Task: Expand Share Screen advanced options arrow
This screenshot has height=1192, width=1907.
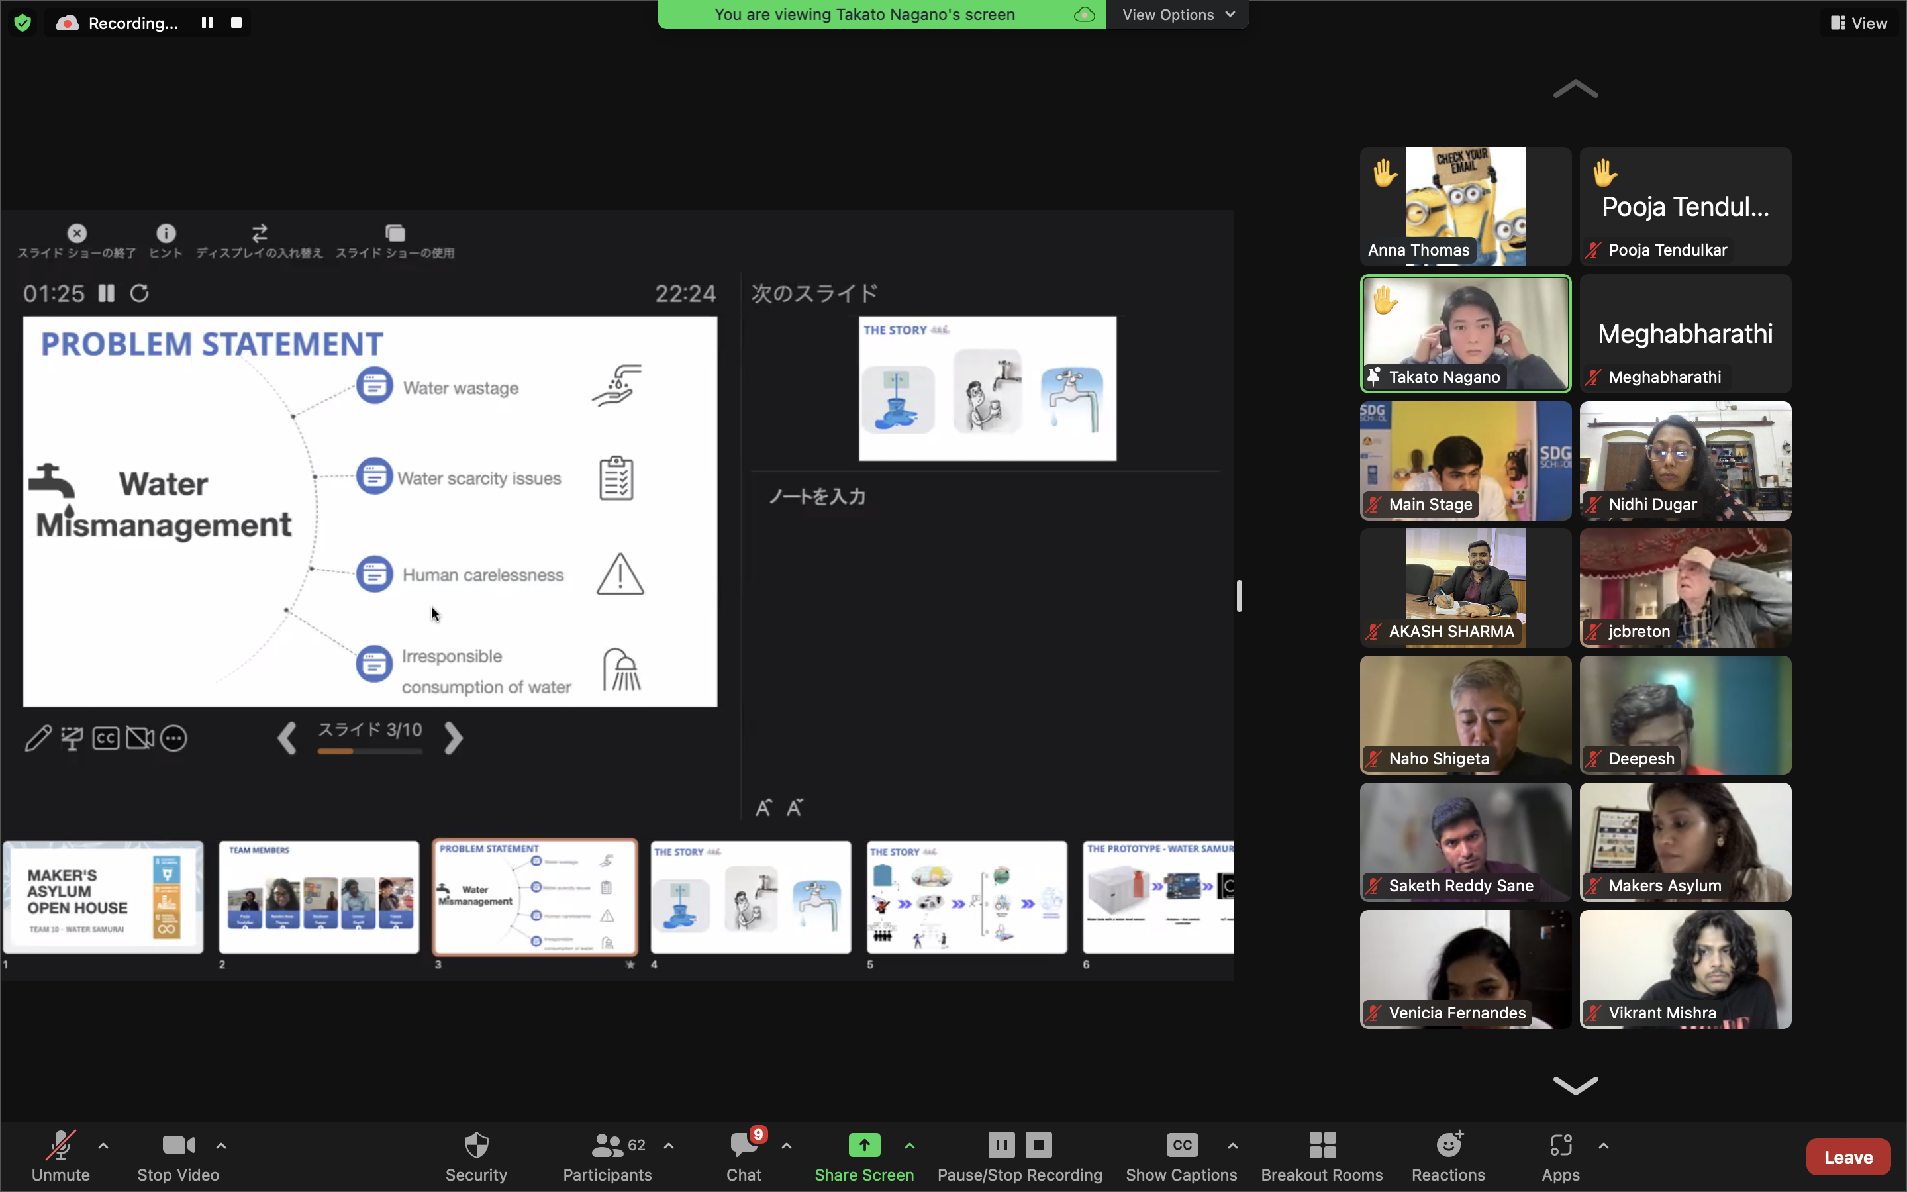Action: click(x=909, y=1146)
